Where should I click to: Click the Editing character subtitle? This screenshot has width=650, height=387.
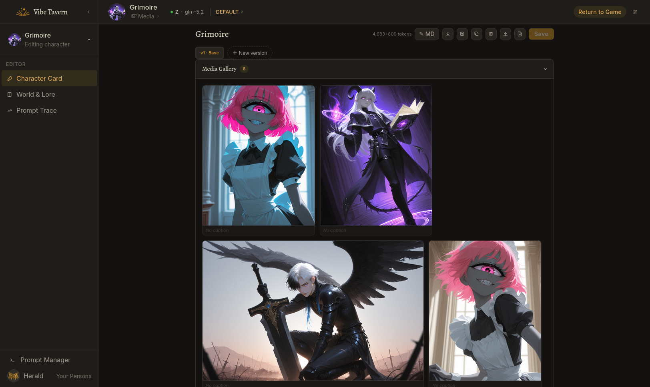click(x=47, y=44)
